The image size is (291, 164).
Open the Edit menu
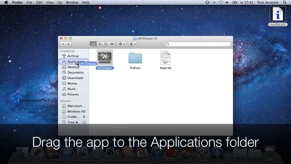click(39, 2)
